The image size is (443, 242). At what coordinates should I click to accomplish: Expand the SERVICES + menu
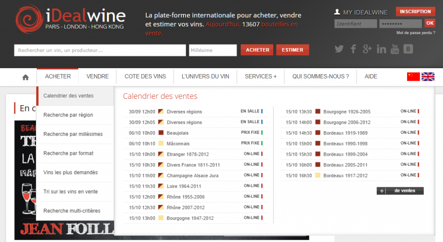tap(260, 77)
